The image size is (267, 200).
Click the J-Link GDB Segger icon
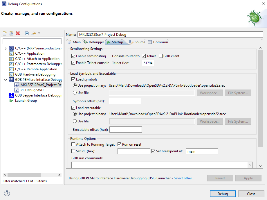coord(11,95)
